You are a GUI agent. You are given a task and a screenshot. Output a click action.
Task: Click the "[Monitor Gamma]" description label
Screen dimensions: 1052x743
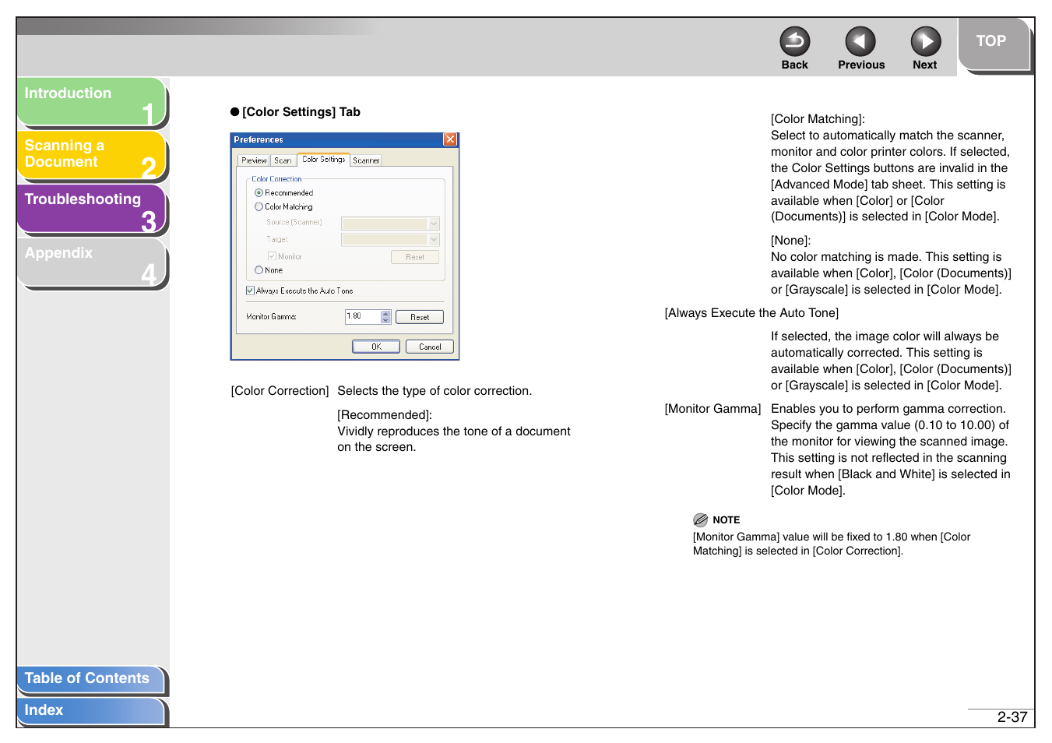712,409
